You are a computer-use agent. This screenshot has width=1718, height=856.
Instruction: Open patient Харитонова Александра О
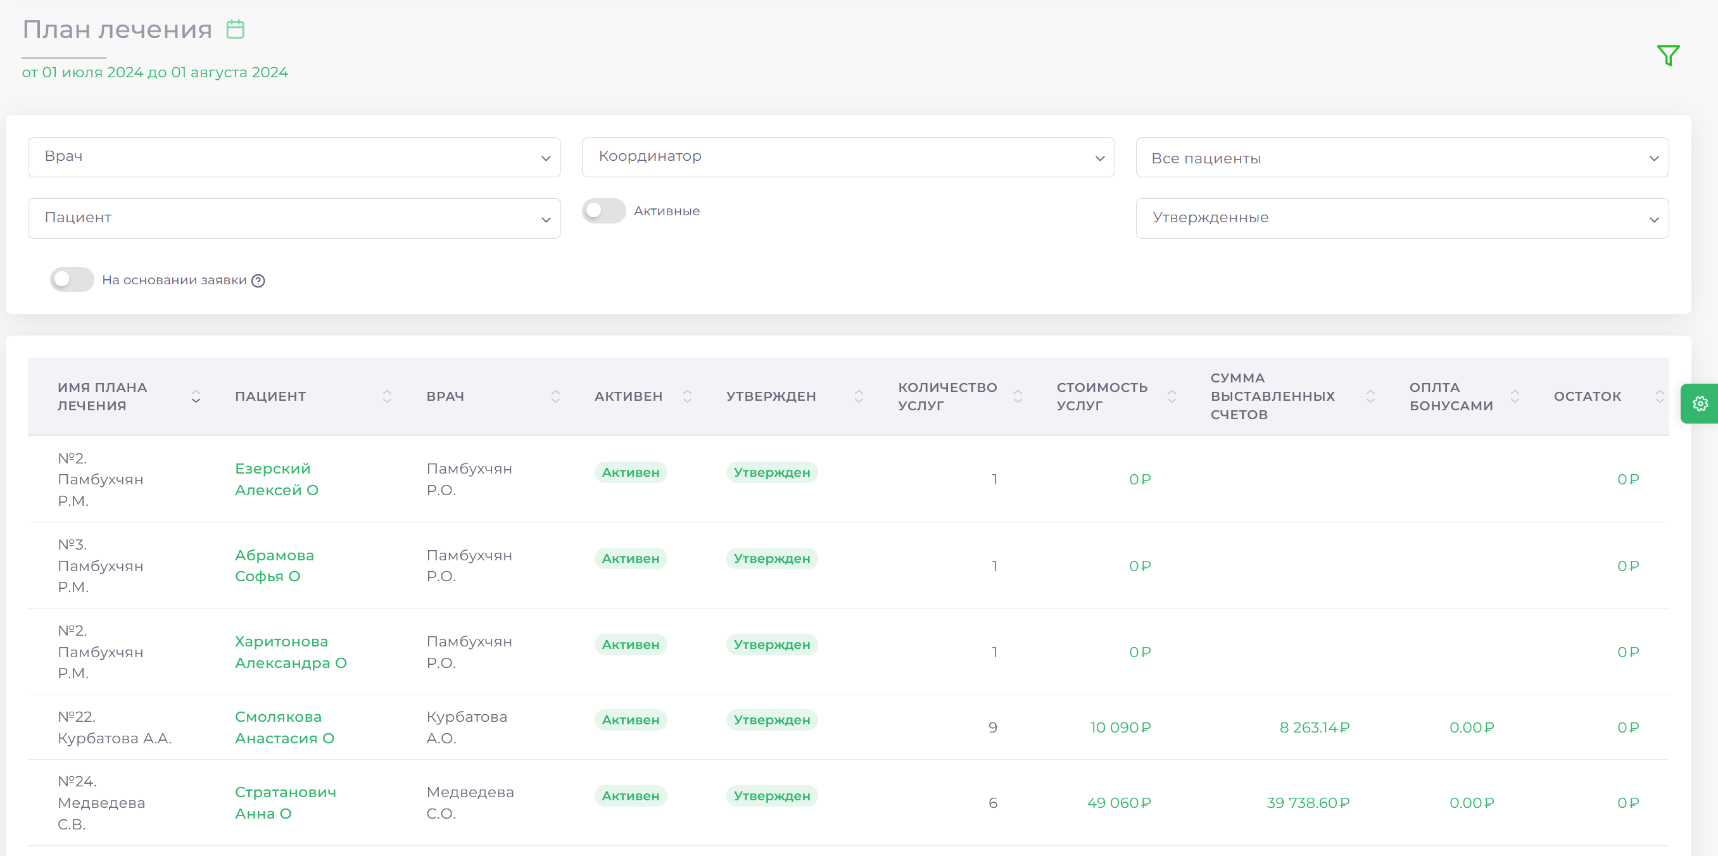tap(291, 652)
